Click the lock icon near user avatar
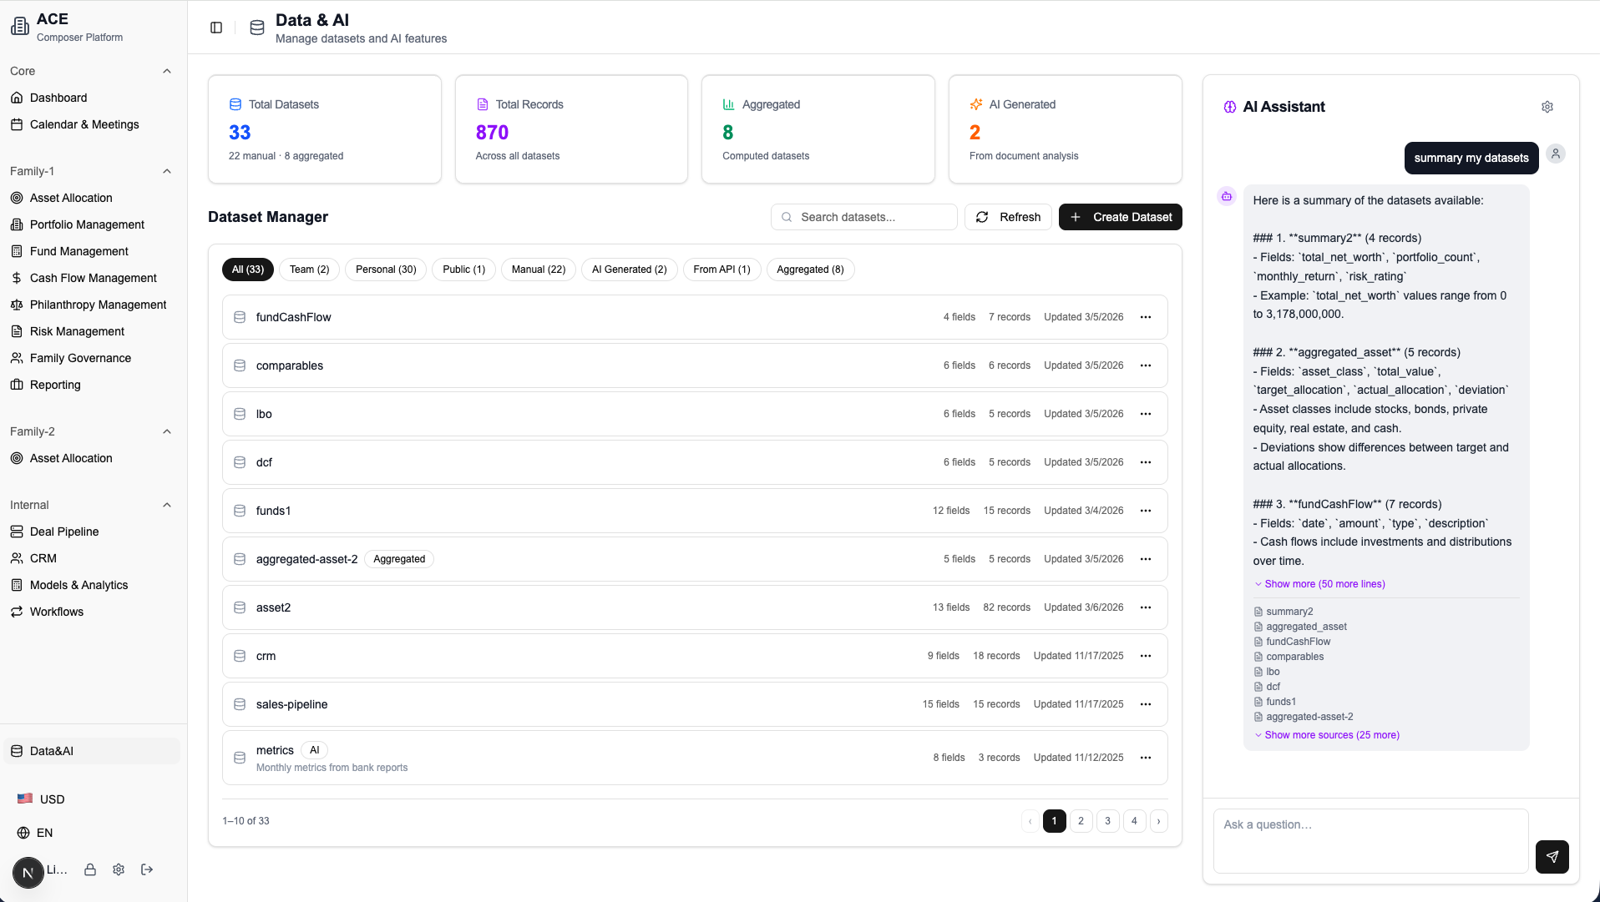 pos(90,869)
